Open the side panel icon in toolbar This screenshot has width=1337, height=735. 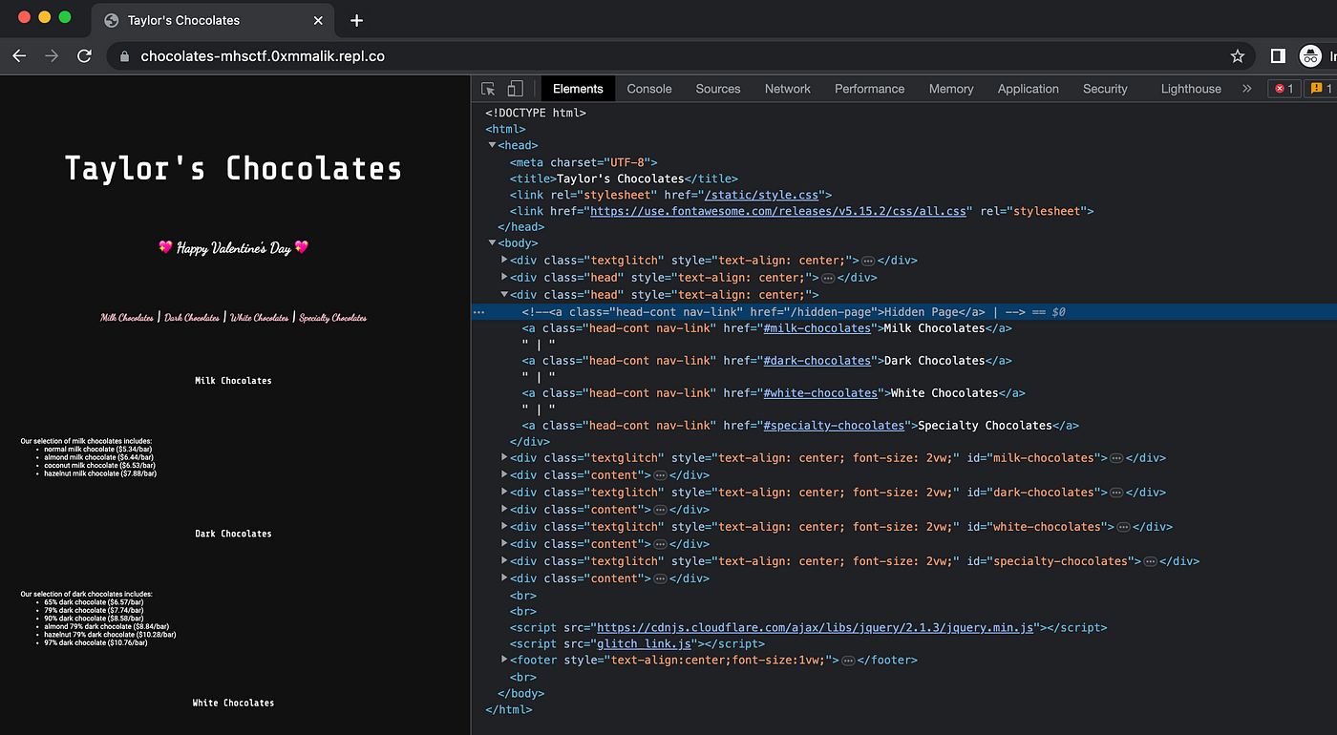pyautogui.click(x=1278, y=56)
